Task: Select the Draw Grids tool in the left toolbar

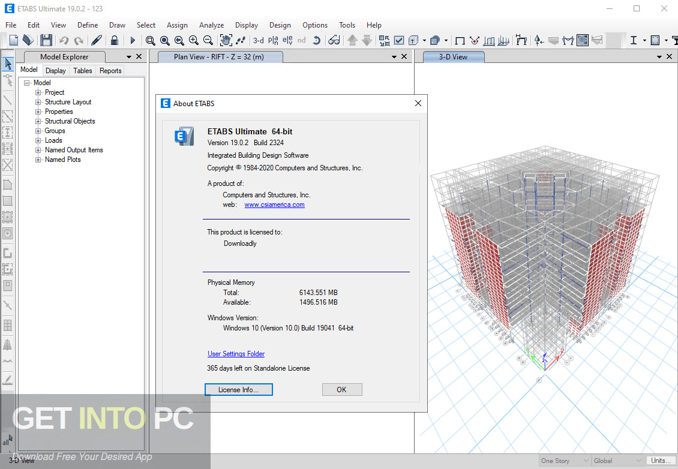Action: 8,325
